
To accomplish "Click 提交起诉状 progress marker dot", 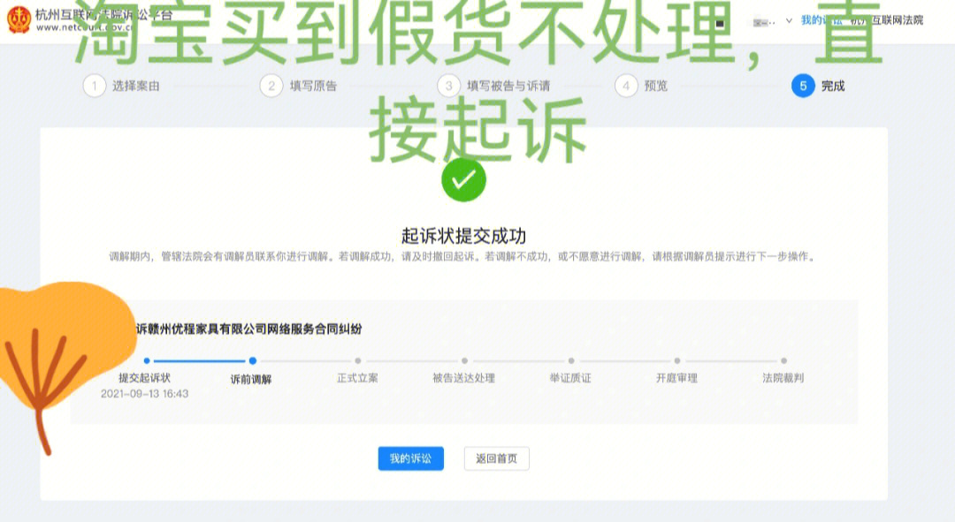I will point(147,360).
